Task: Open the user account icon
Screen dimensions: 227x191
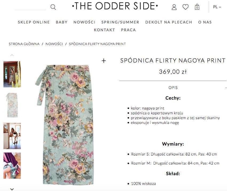Action: point(174,7)
